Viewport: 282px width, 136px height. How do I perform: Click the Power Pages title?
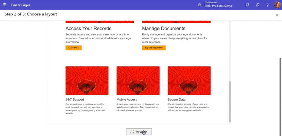20,5
